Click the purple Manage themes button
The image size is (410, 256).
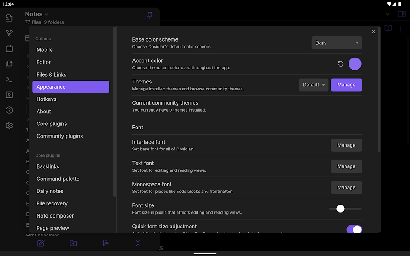(346, 85)
